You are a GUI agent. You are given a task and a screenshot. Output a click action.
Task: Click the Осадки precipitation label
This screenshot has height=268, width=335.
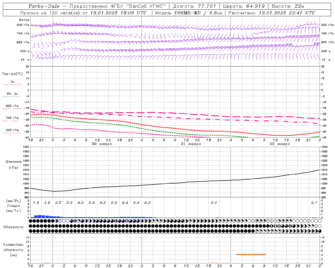point(13,206)
